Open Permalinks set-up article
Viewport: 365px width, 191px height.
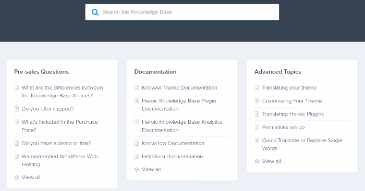click(283, 128)
